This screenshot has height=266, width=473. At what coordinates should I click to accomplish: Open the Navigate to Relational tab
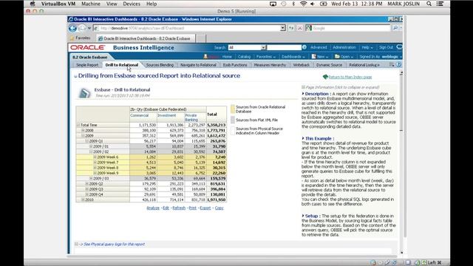[x=198, y=65]
